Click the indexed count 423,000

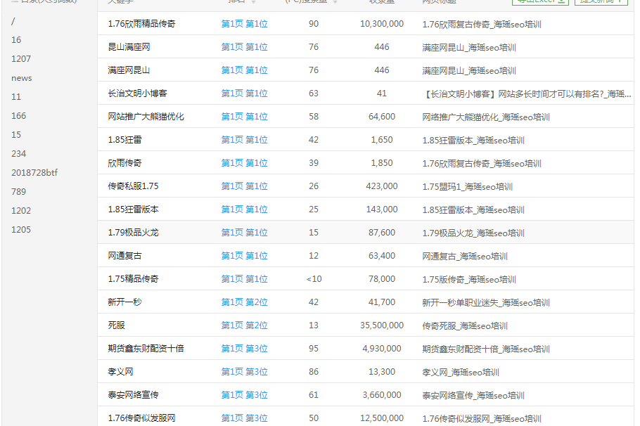(382, 186)
